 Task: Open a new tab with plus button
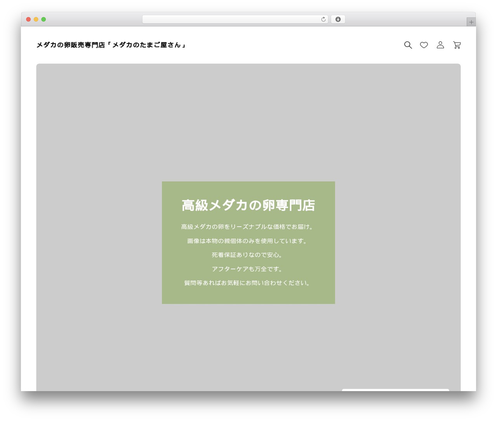pos(471,22)
